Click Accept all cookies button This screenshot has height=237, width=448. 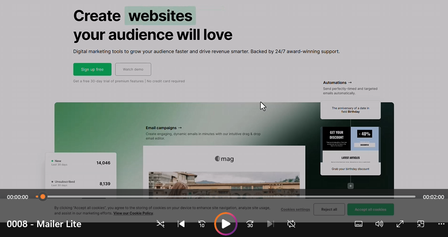370,210
